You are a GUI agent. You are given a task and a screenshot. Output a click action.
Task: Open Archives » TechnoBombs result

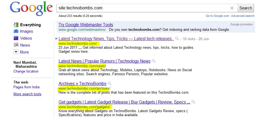(x=82, y=83)
